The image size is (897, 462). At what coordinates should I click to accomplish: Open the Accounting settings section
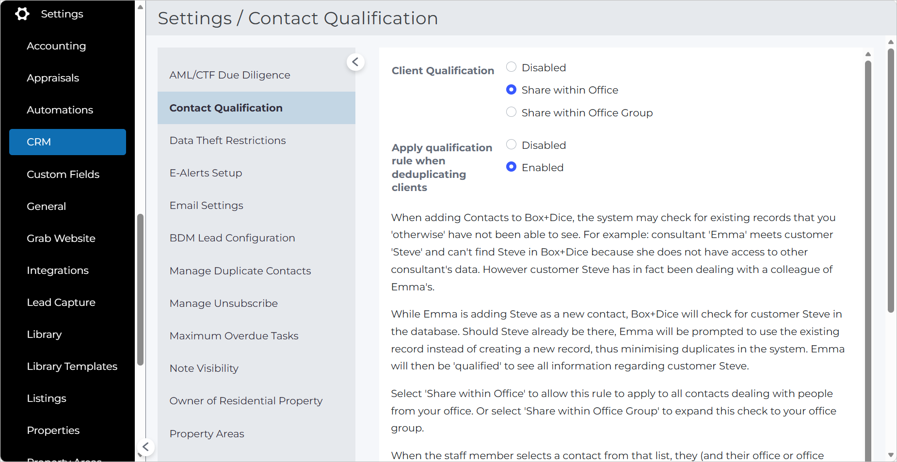click(56, 46)
